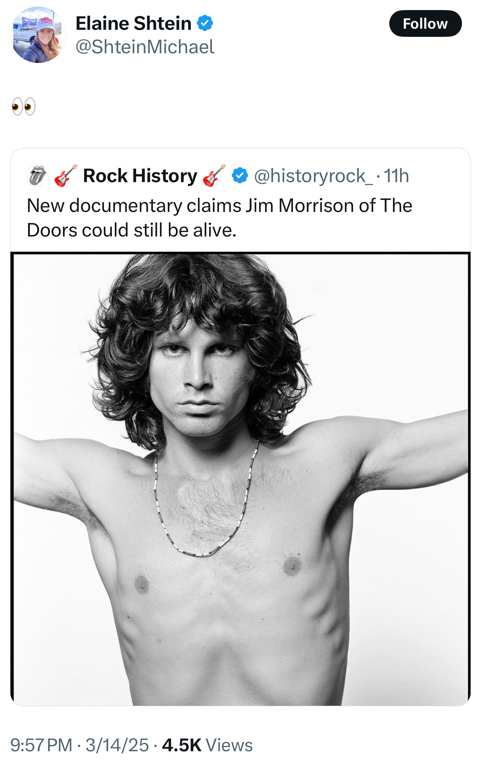View the 4.5K Views count
The image size is (481, 768).
coord(207,745)
